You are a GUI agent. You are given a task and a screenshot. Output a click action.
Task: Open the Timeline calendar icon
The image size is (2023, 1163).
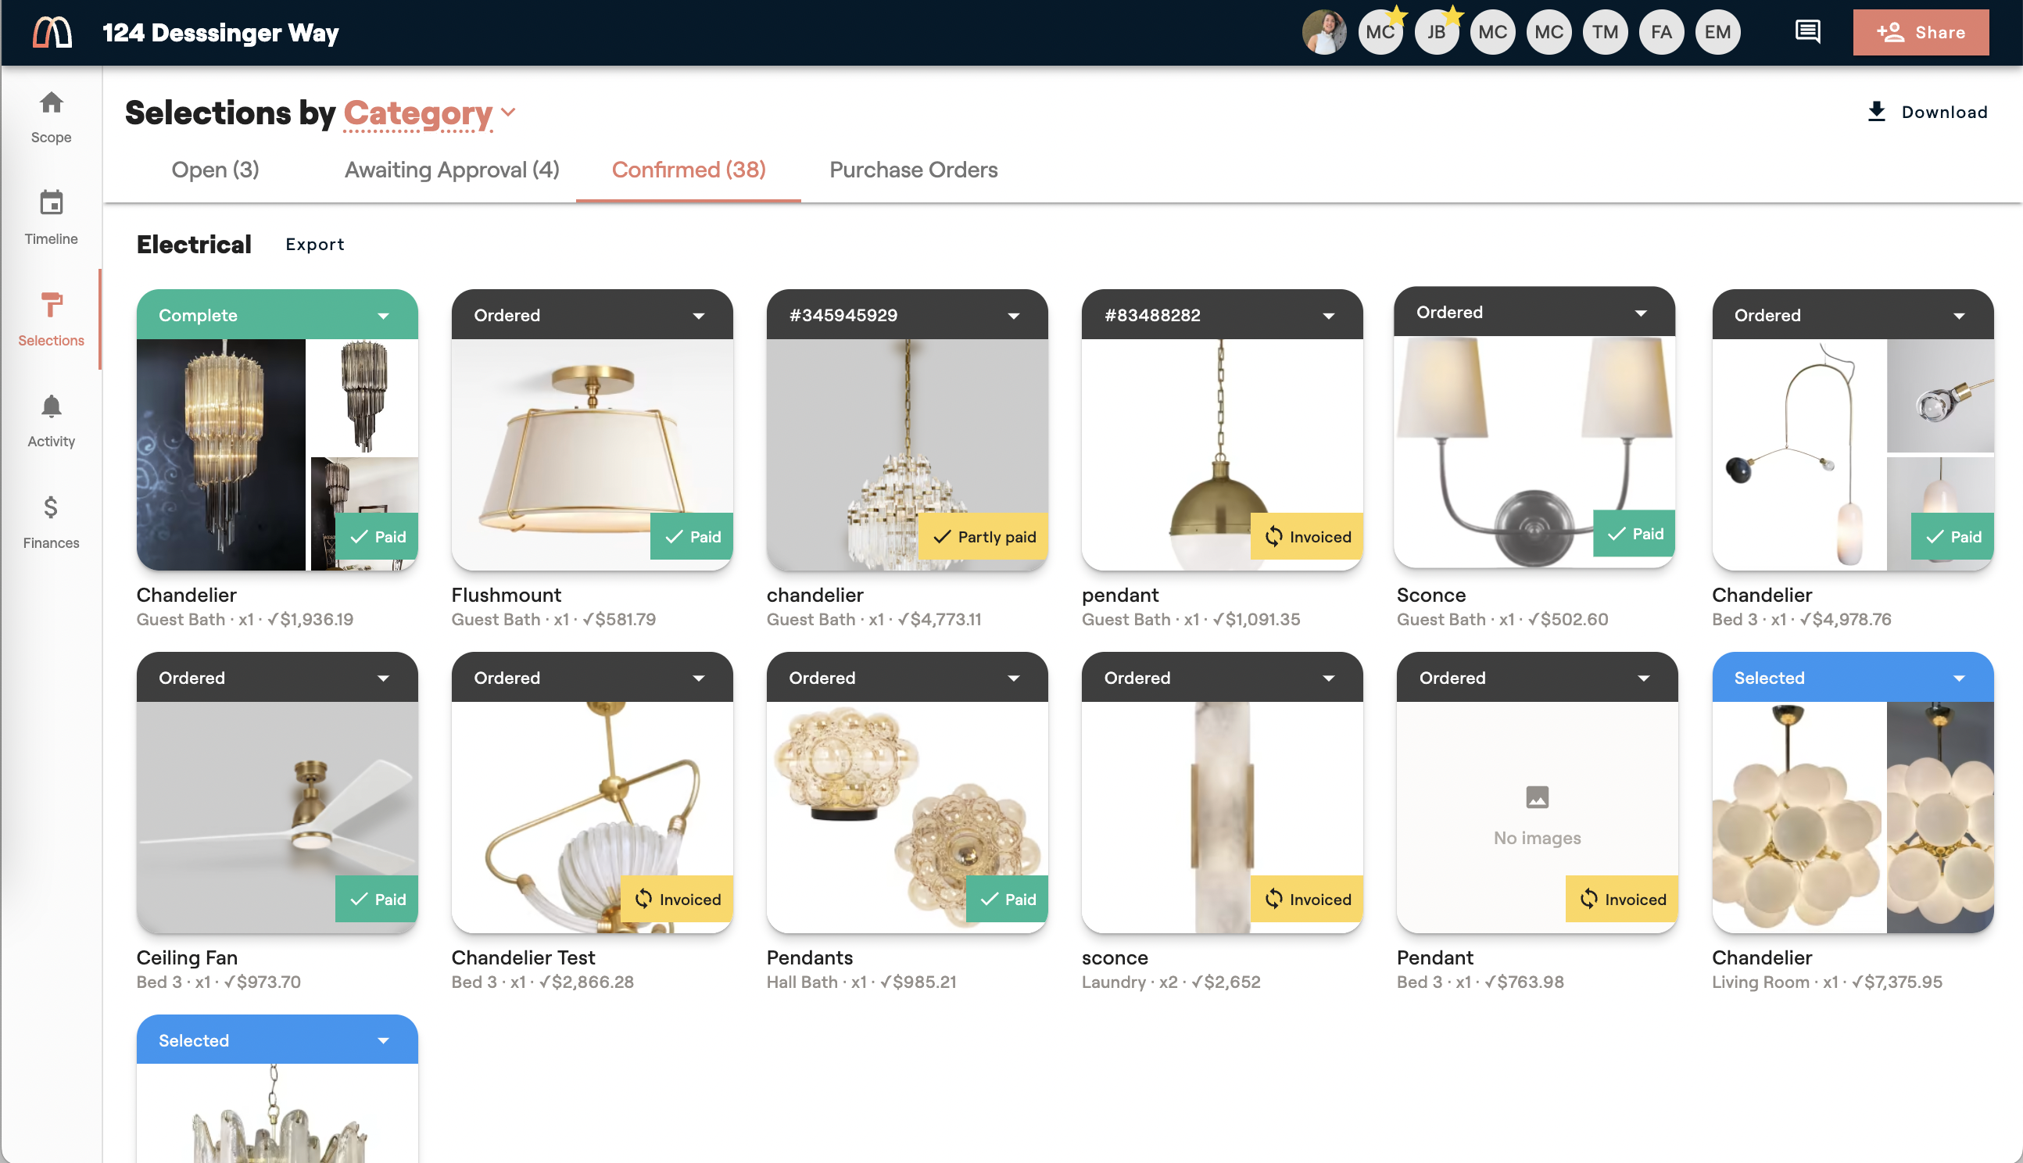coord(51,203)
